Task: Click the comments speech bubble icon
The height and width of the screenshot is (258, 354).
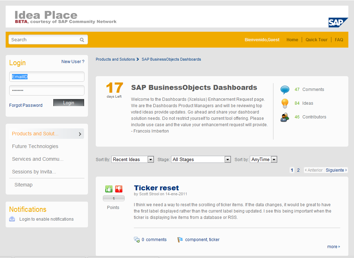Action: 285,90
